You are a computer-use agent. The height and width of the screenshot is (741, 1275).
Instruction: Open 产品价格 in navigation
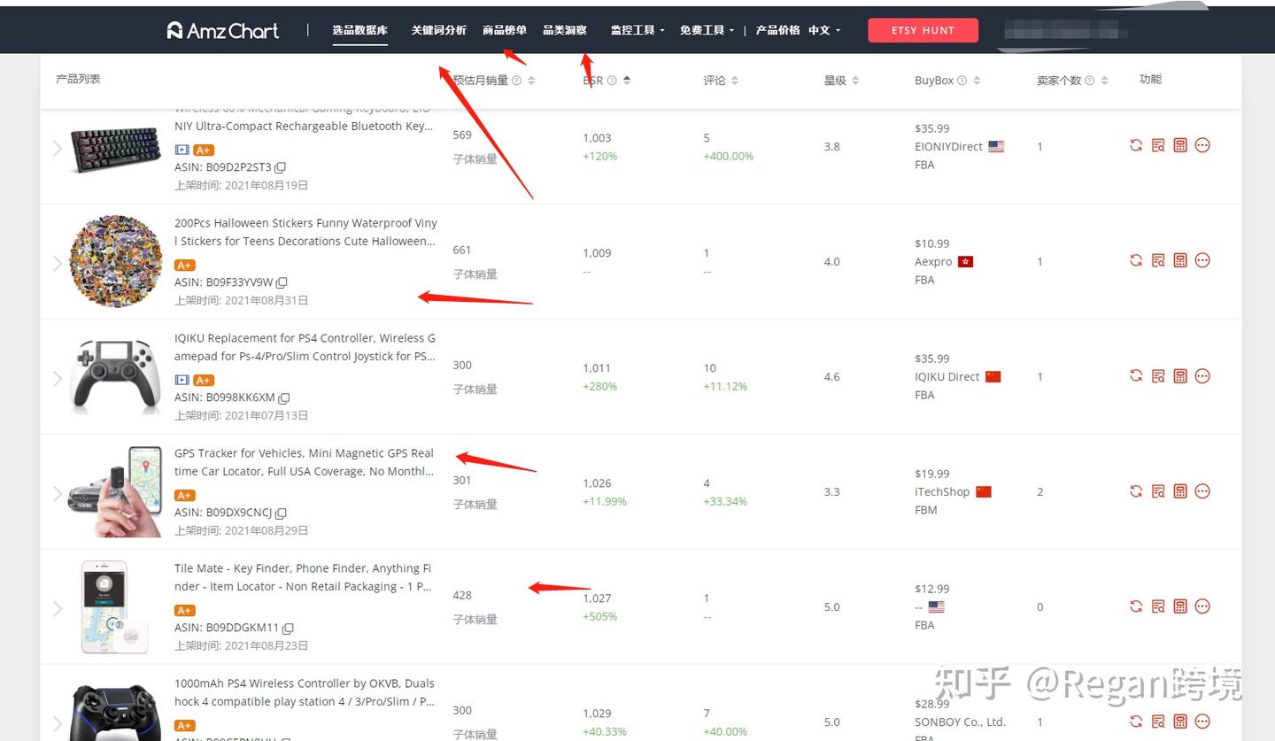point(777,30)
